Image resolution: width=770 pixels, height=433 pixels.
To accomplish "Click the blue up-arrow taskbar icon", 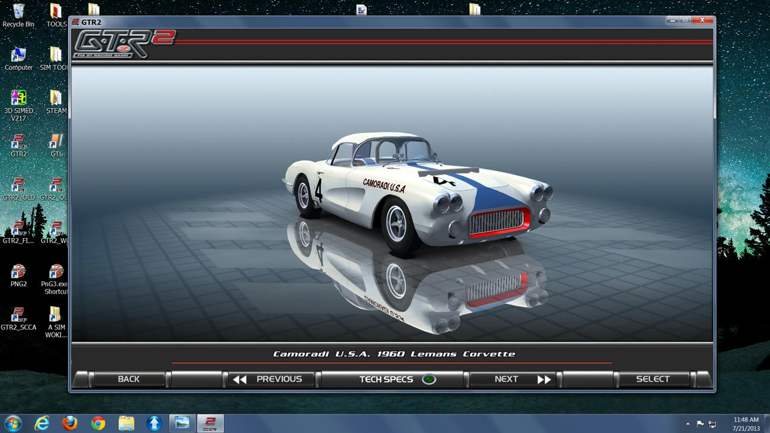I will tap(154, 423).
